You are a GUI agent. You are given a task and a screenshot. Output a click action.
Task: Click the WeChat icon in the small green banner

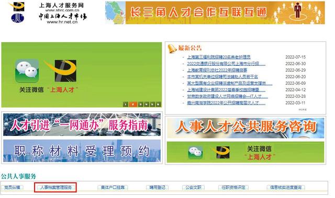(195, 153)
